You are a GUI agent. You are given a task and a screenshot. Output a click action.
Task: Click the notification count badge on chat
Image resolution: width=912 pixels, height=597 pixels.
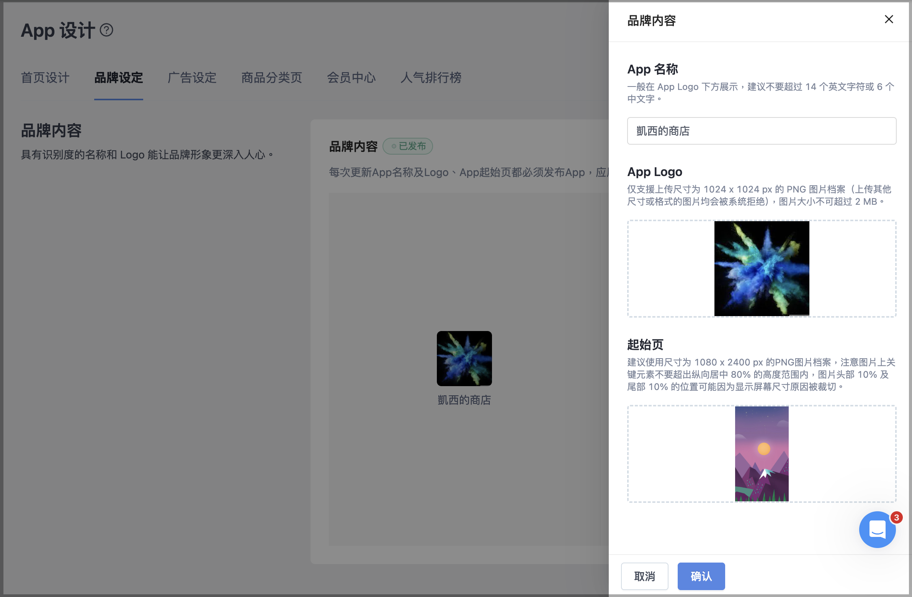coord(896,517)
